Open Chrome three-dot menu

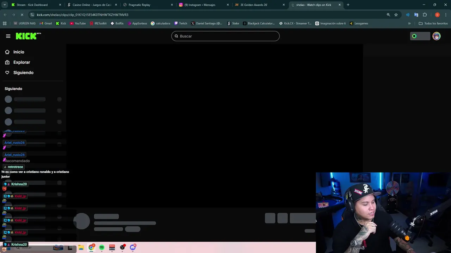tap(446, 15)
